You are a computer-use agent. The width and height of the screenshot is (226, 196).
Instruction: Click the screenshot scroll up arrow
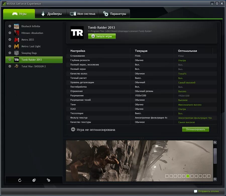pos(215,143)
